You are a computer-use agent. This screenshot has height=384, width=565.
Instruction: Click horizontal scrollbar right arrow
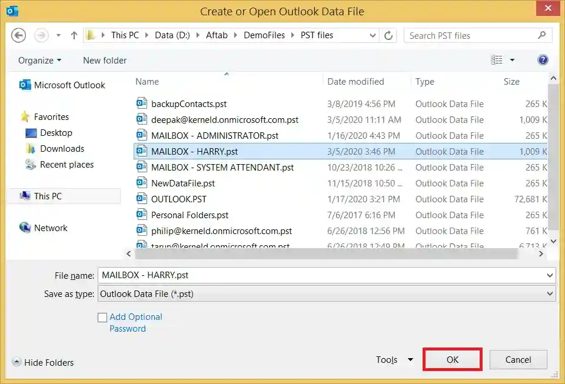pos(541,253)
